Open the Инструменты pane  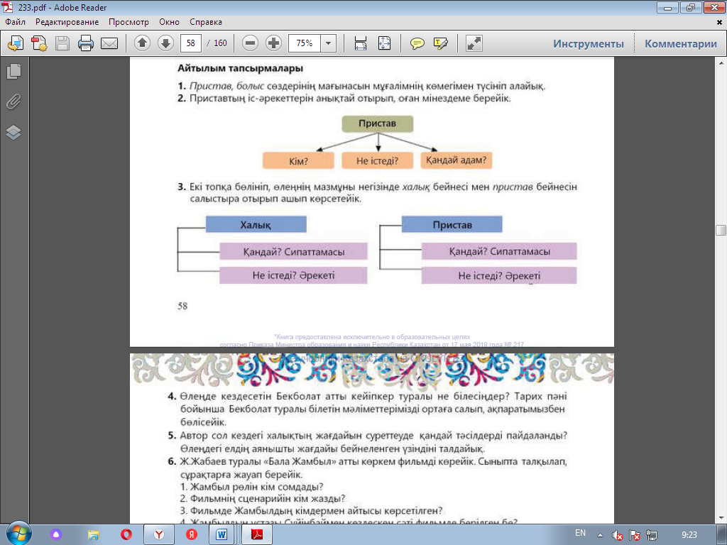click(589, 43)
